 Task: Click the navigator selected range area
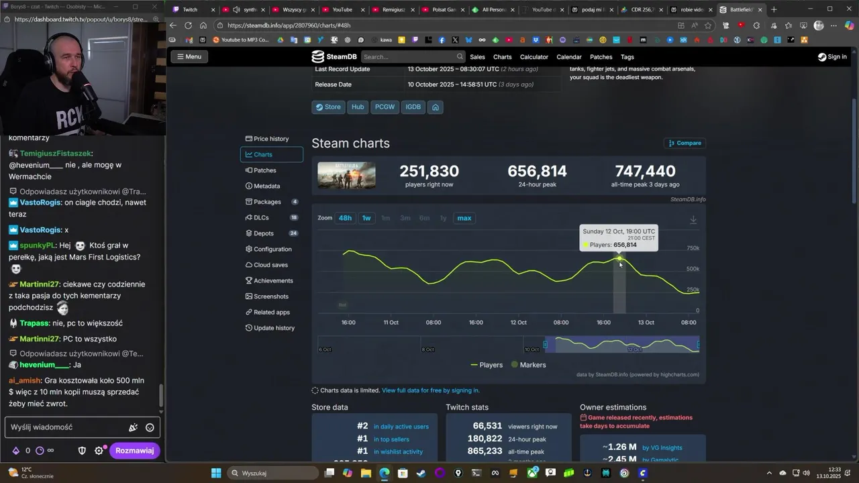click(x=622, y=345)
